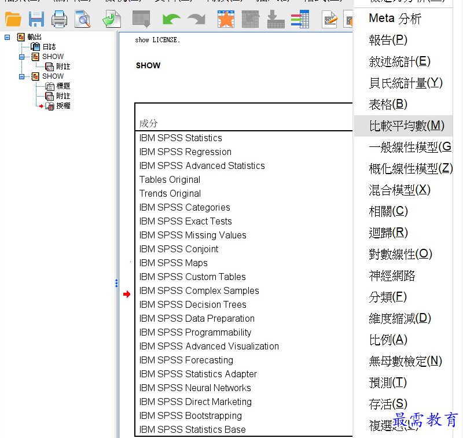Screen dimensions: 463x438
Task: Open the 分類(F) submenu
Action: coord(403,297)
